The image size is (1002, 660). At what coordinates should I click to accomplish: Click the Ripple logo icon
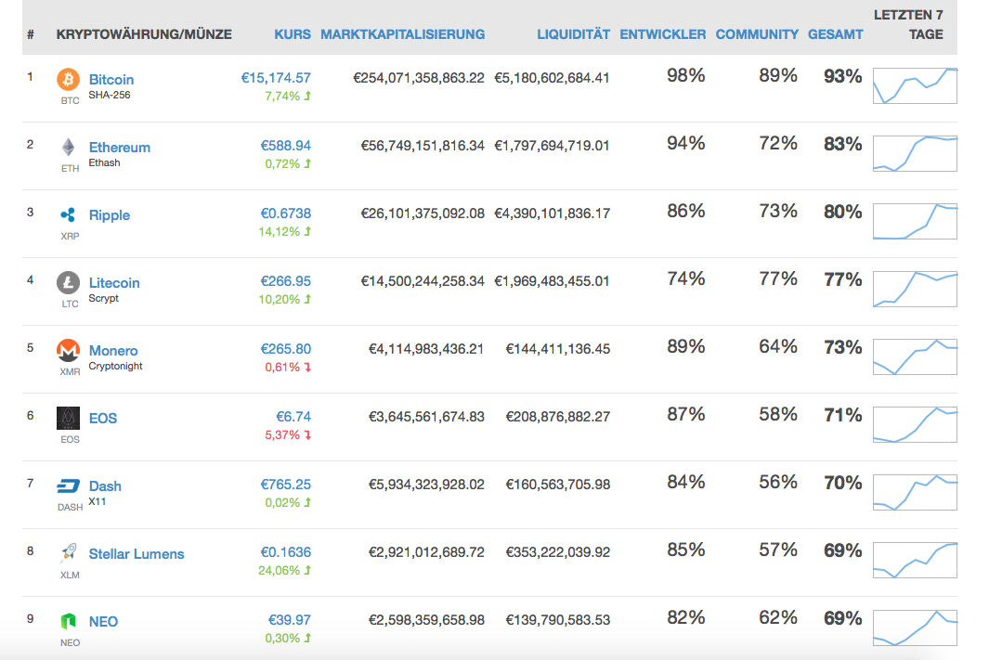click(69, 215)
